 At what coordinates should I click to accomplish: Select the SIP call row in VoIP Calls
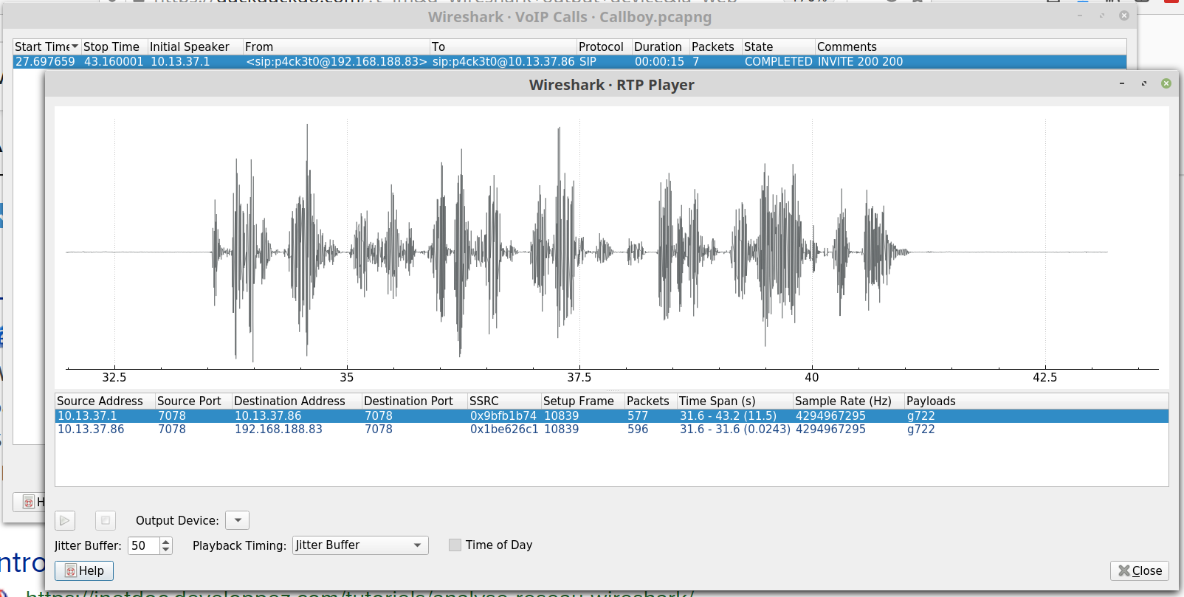click(570, 62)
